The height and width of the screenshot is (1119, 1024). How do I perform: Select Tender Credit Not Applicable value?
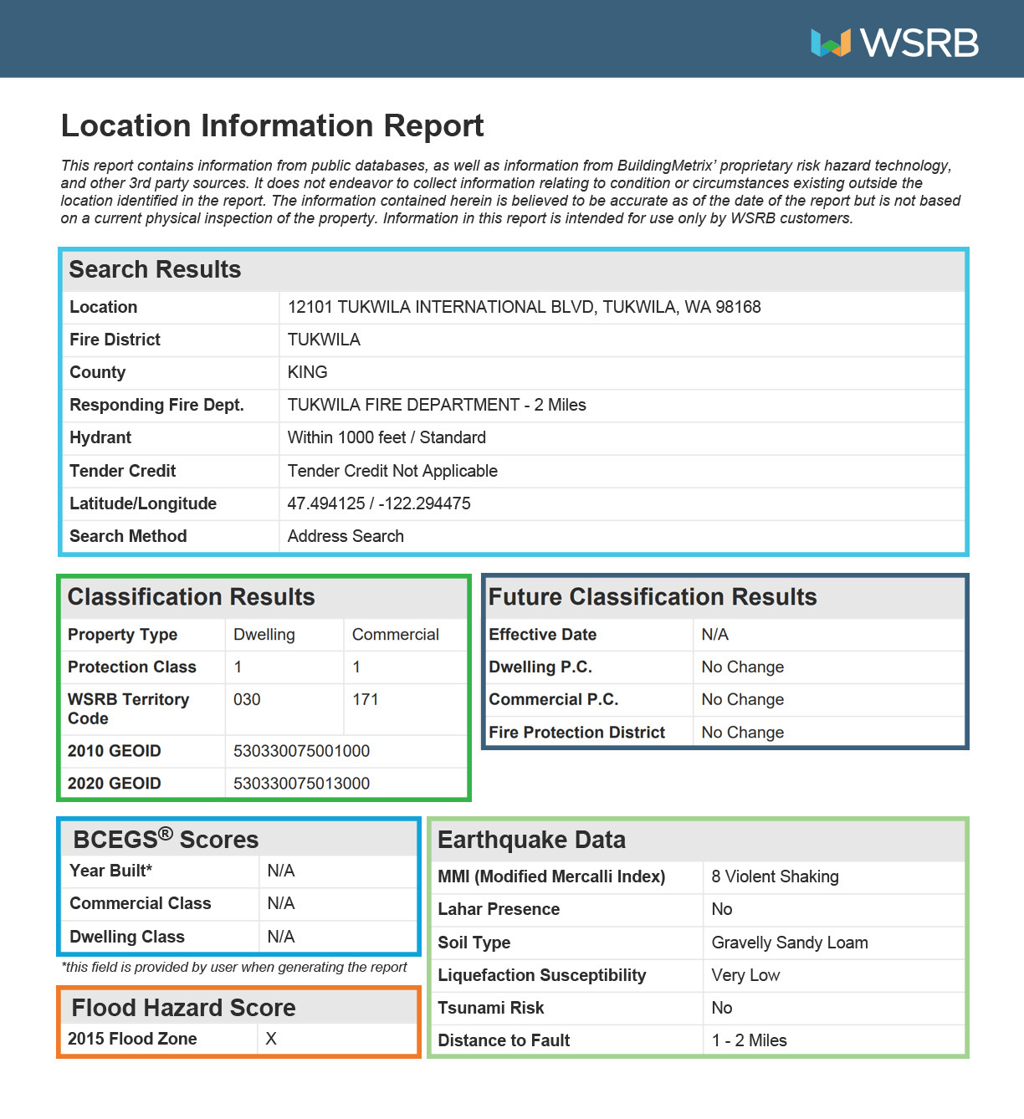point(392,471)
